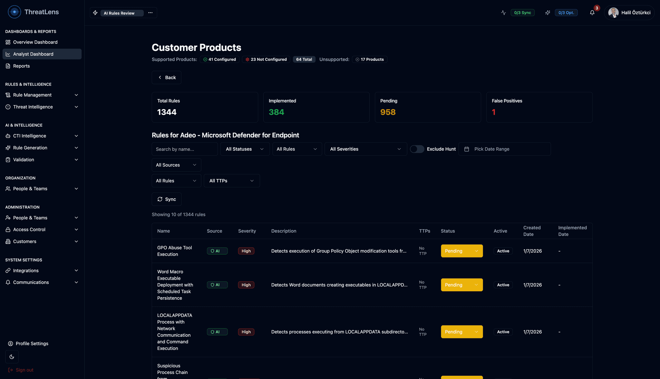Open the All Rules dropdown beside All TTPs
This screenshot has width=660, height=379.
coord(176,181)
